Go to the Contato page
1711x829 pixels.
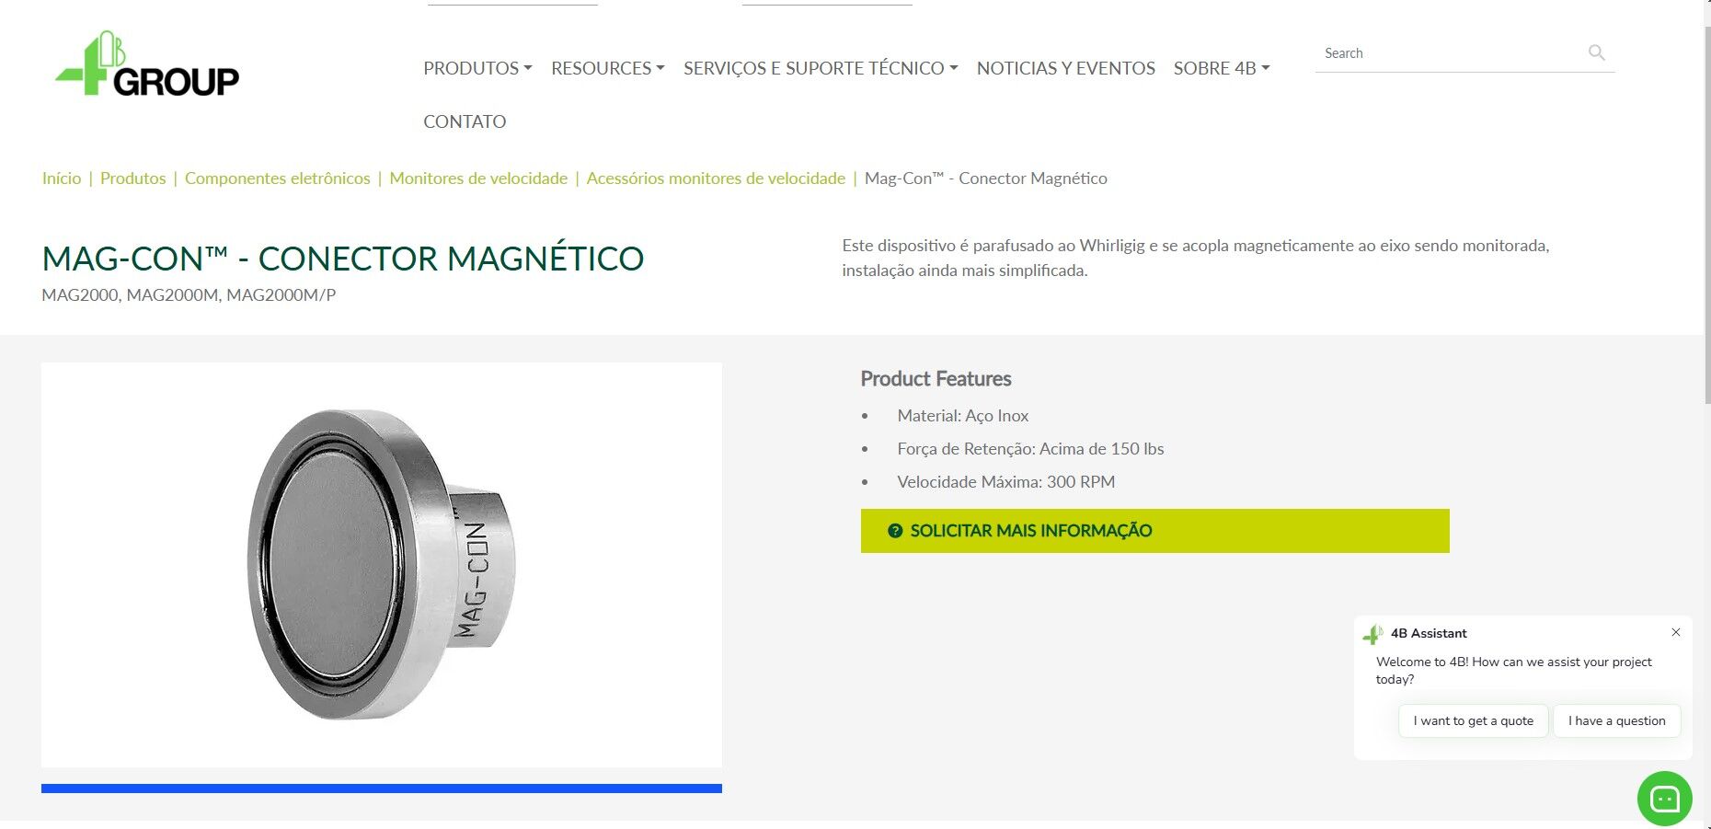click(x=465, y=121)
